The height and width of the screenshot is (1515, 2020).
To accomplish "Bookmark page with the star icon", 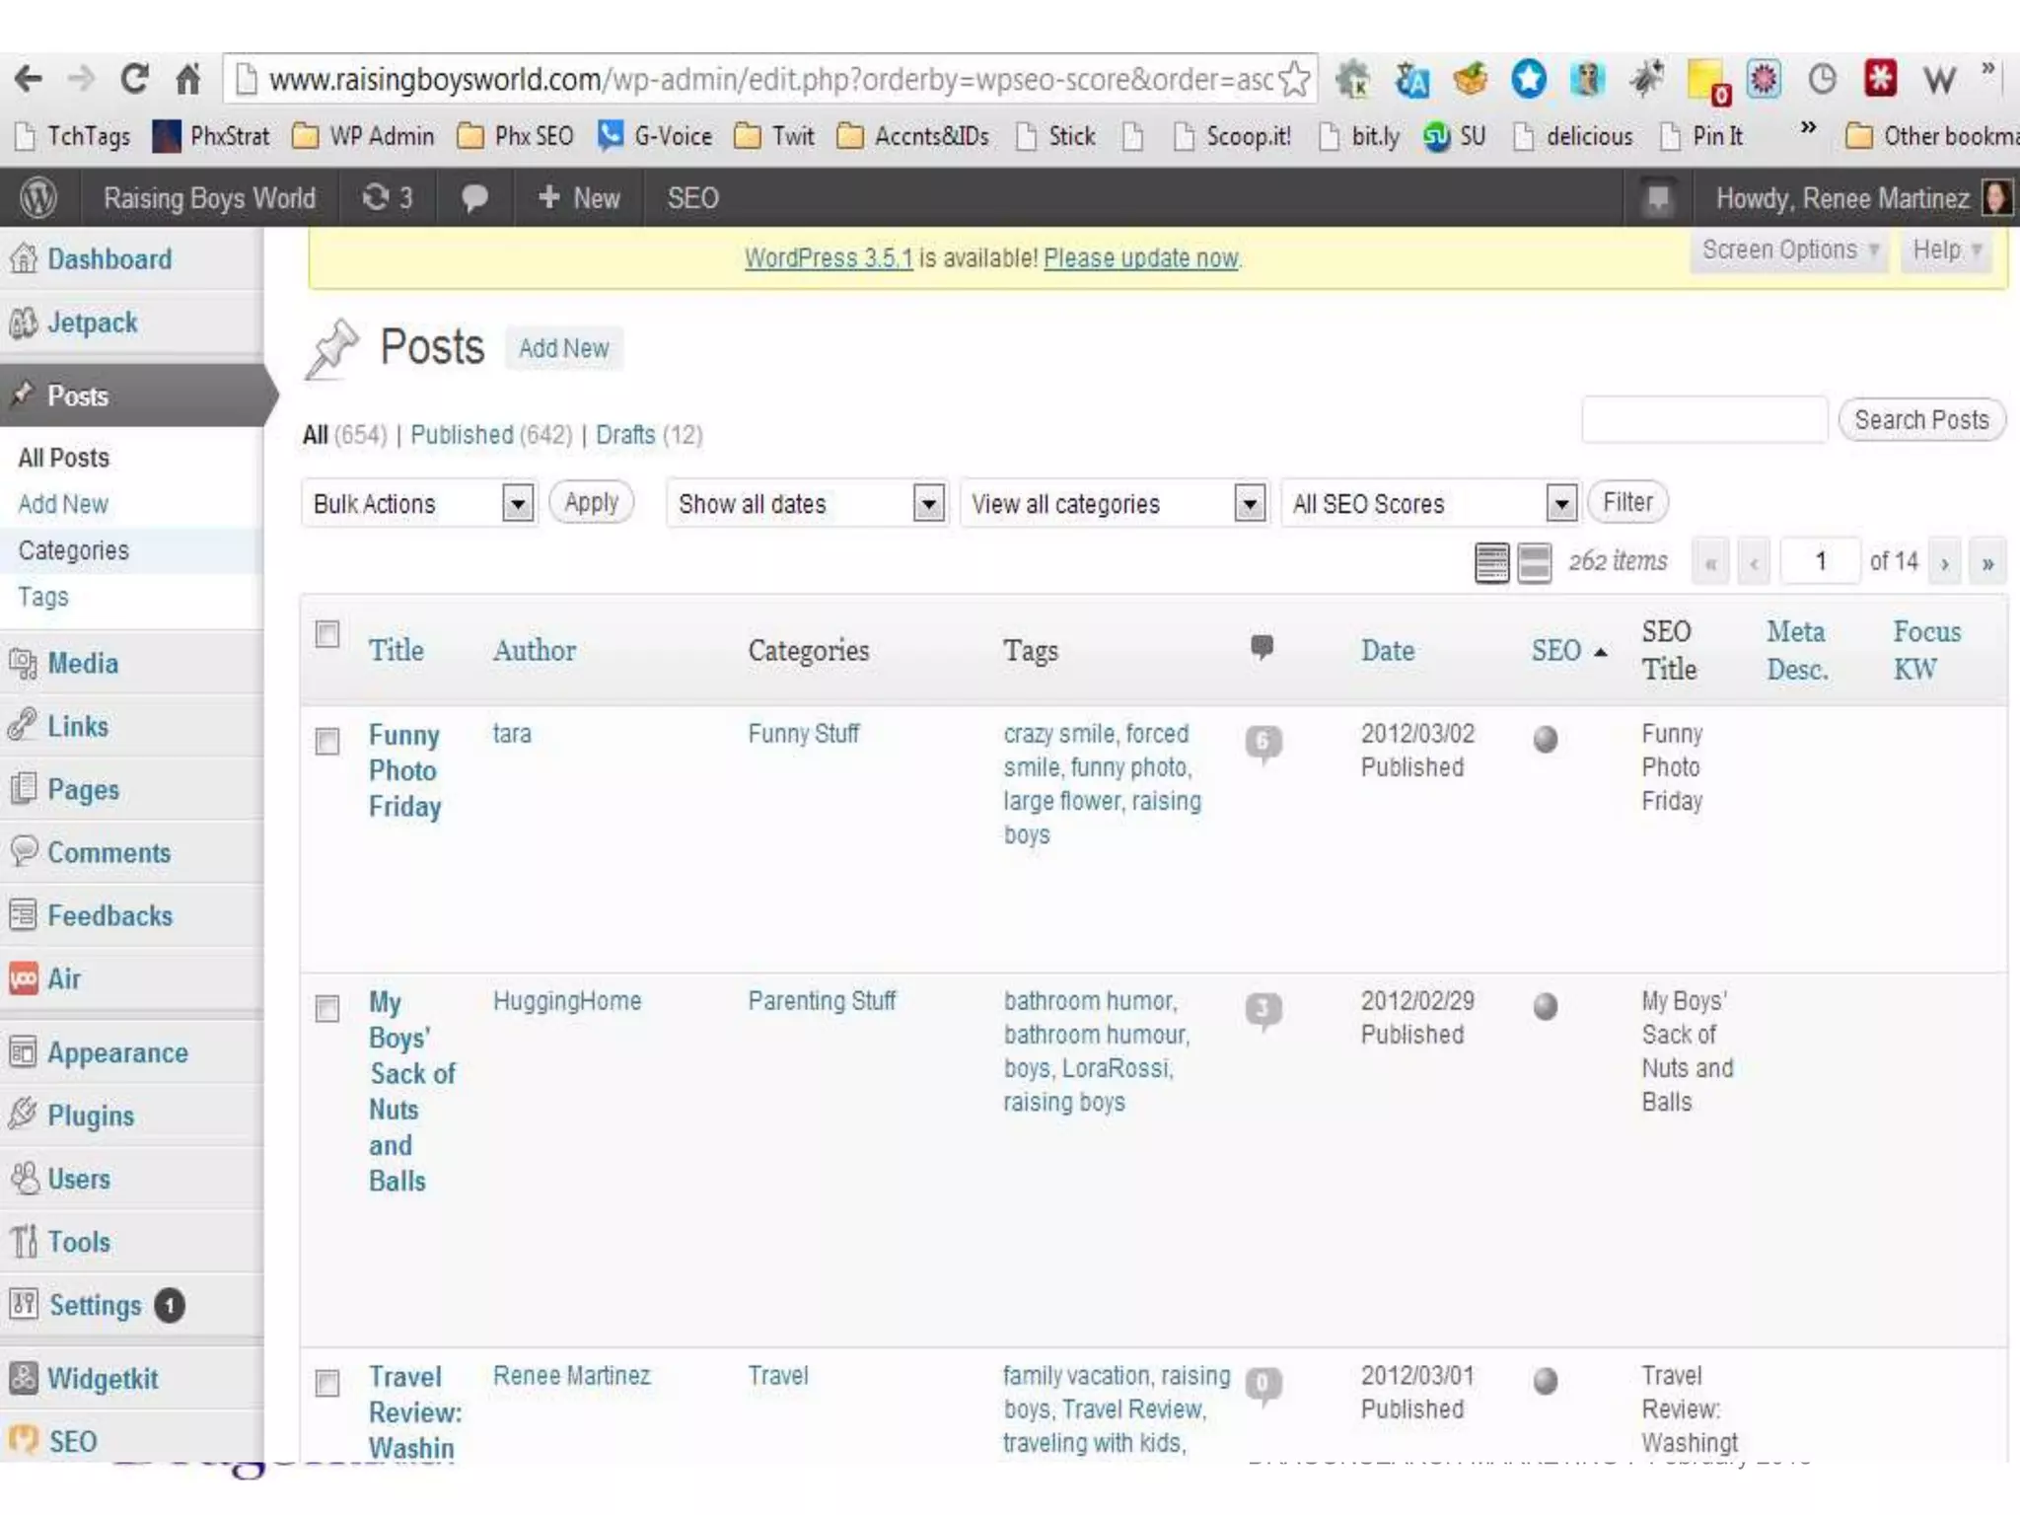I will coord(1295,79).
